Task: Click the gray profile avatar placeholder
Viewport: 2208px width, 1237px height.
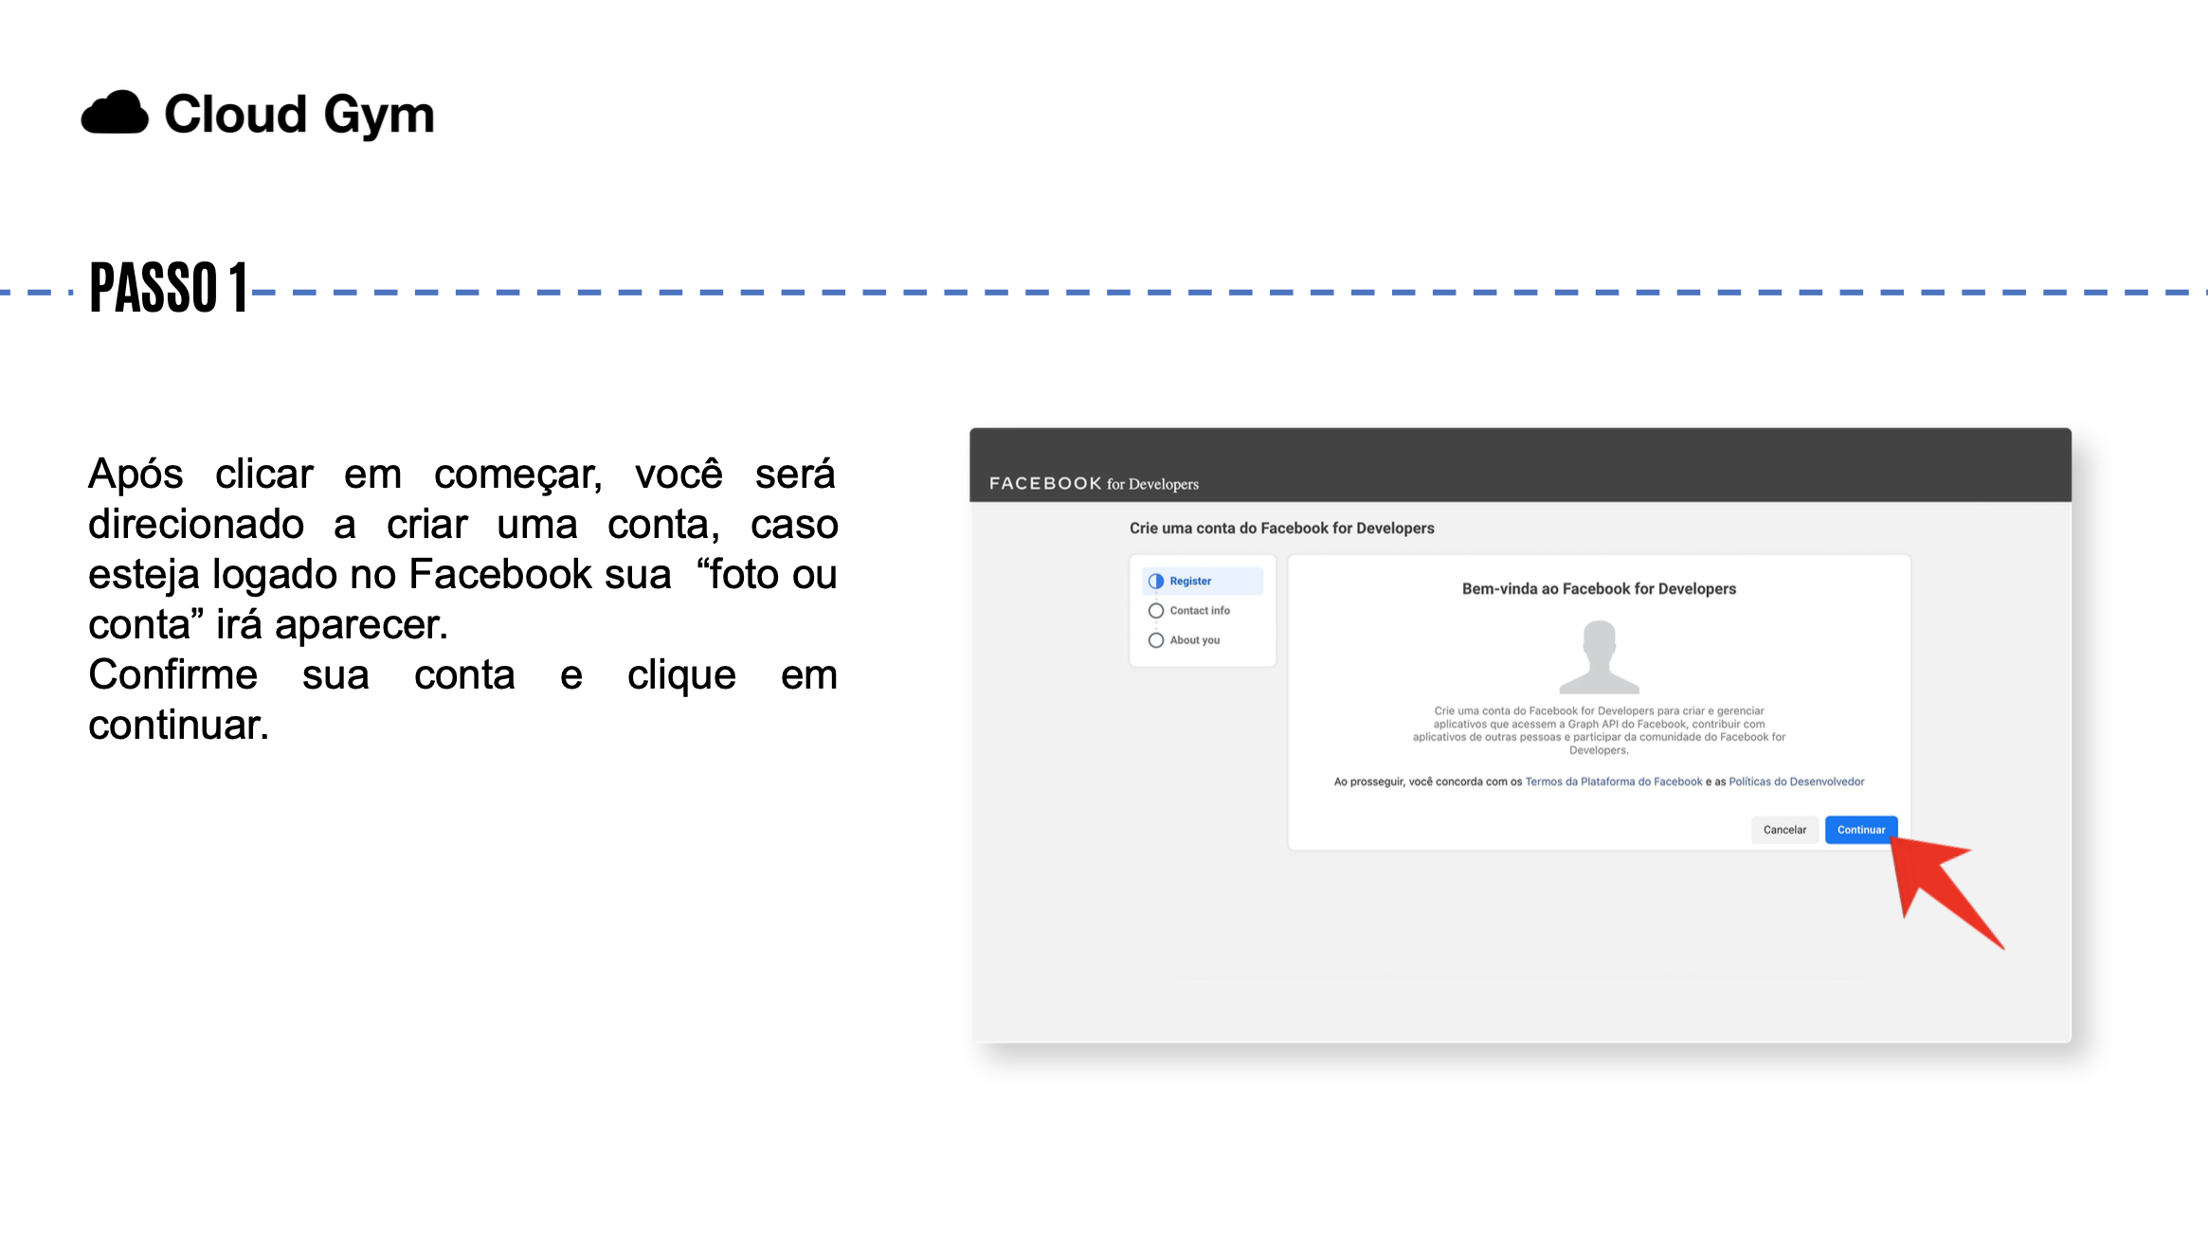Action: (x=1600, y=656)
